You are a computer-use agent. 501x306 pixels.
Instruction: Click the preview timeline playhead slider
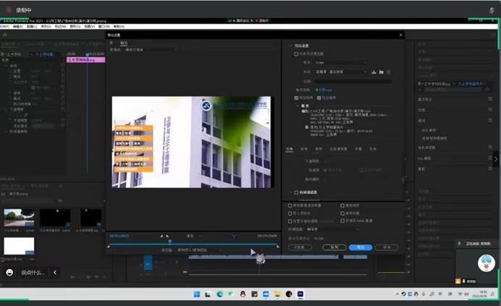tap(170, 241)
